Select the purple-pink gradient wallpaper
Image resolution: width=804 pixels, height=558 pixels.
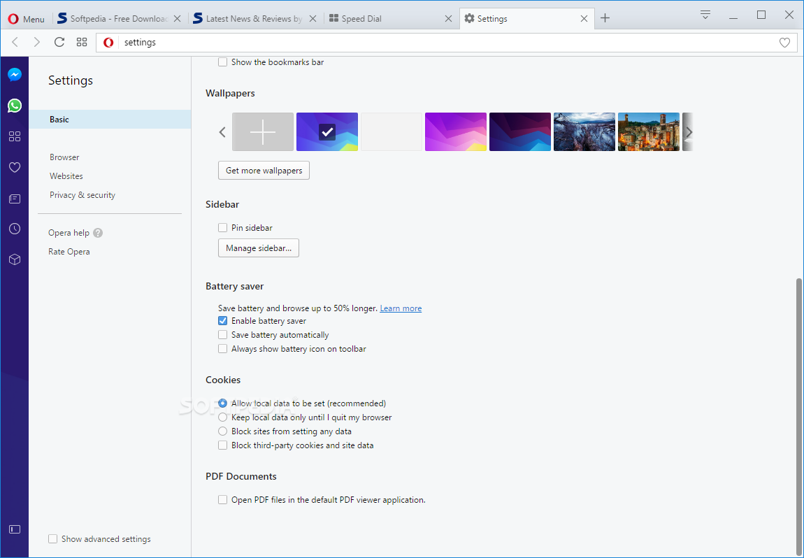click(x=456, y=131)
